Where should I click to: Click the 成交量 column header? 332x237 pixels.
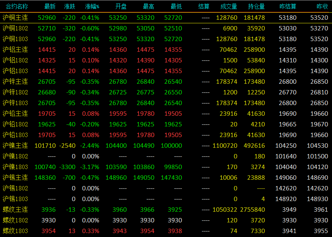pos(229,7)
